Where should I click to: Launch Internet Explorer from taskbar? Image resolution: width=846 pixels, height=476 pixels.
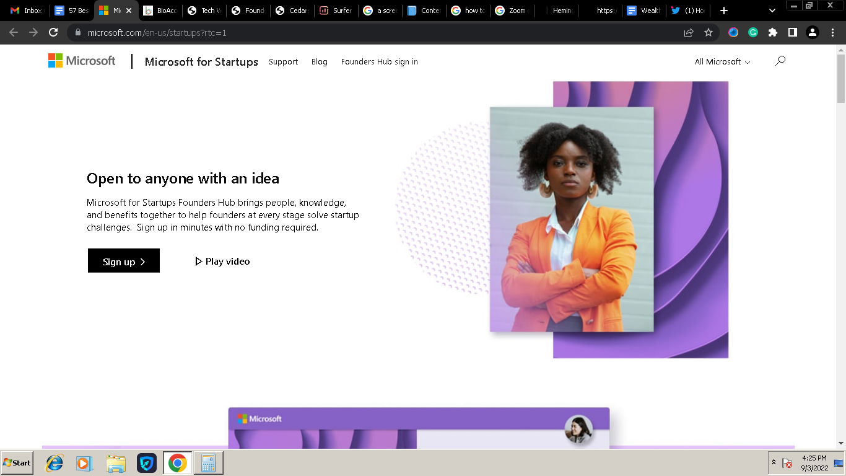point(55,463)
